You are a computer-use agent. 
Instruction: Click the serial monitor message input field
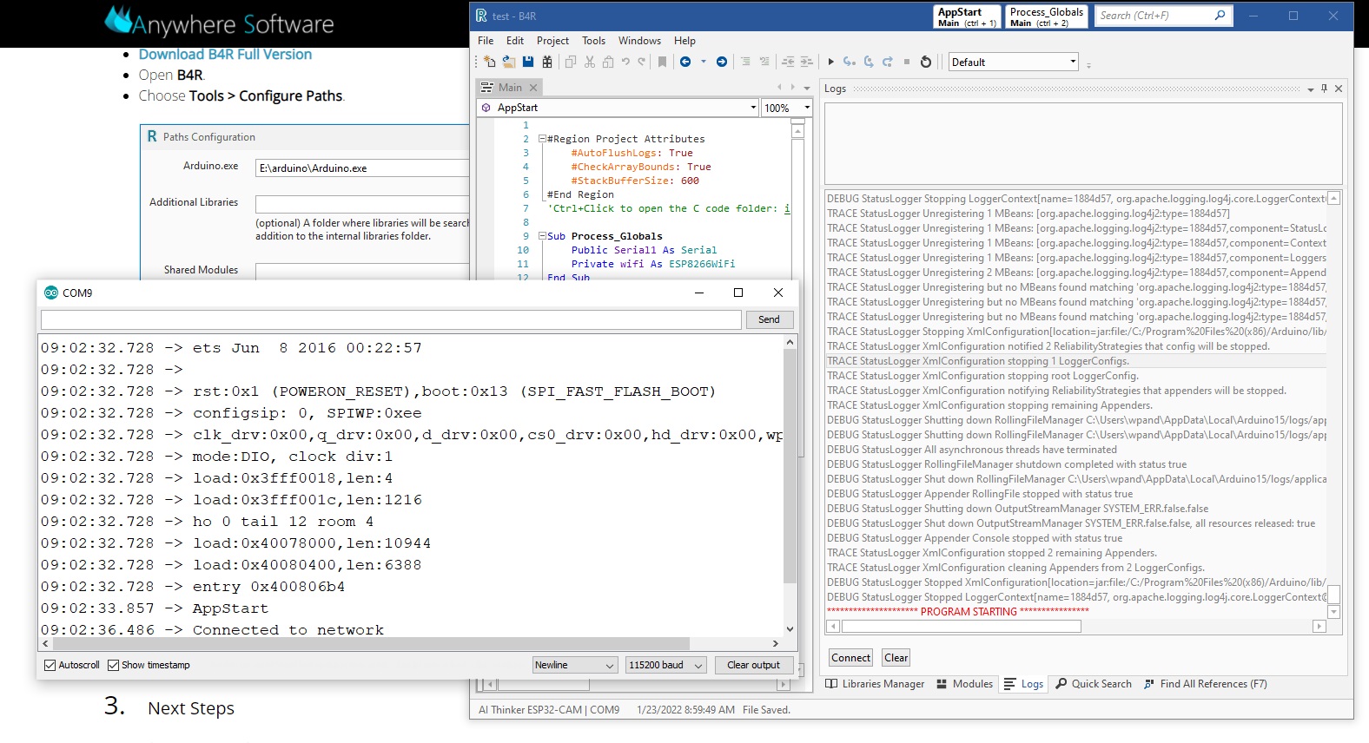tap(391, 319)
